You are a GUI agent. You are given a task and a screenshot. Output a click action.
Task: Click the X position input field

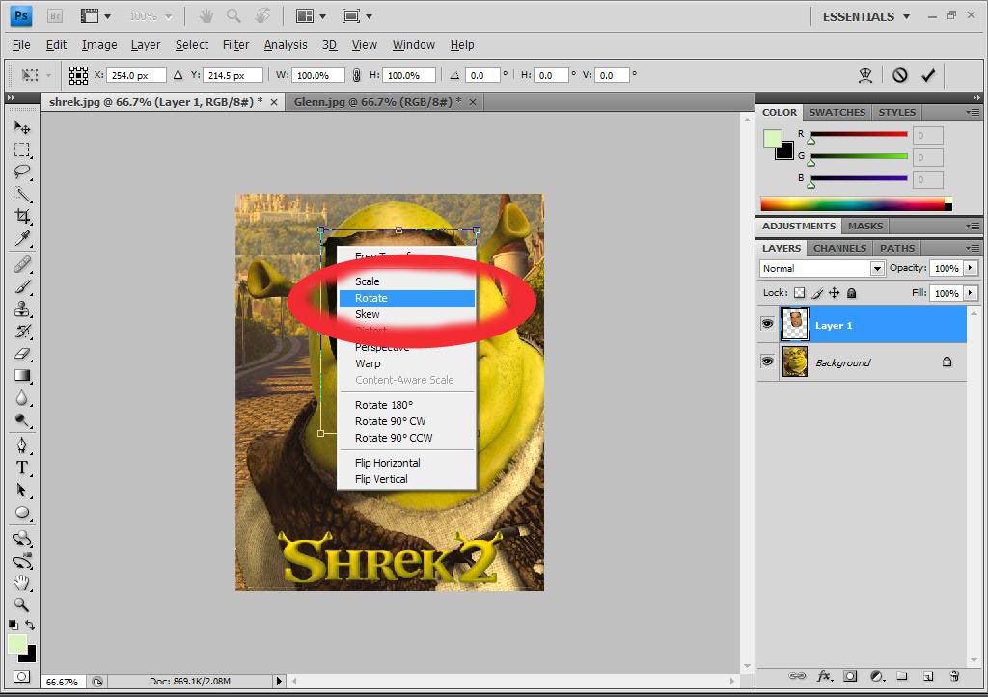point(136,75)
